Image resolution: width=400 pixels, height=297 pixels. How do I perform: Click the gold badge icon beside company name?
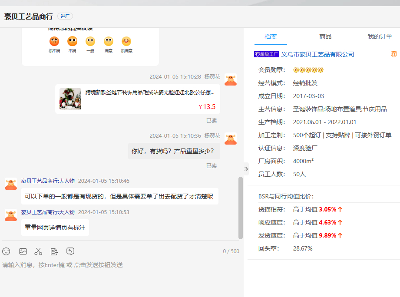[x=393, y=54]
